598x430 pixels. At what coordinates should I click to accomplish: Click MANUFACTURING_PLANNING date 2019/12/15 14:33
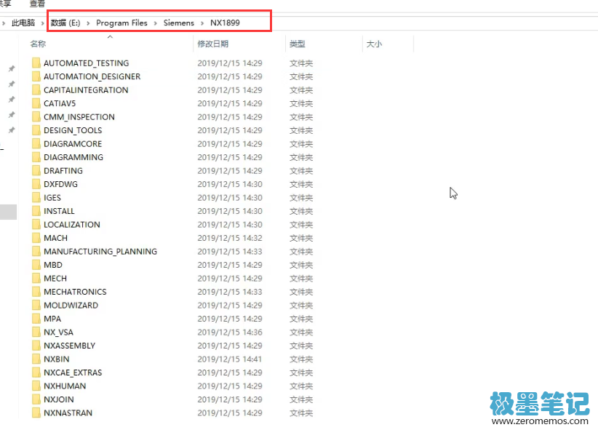230,252
